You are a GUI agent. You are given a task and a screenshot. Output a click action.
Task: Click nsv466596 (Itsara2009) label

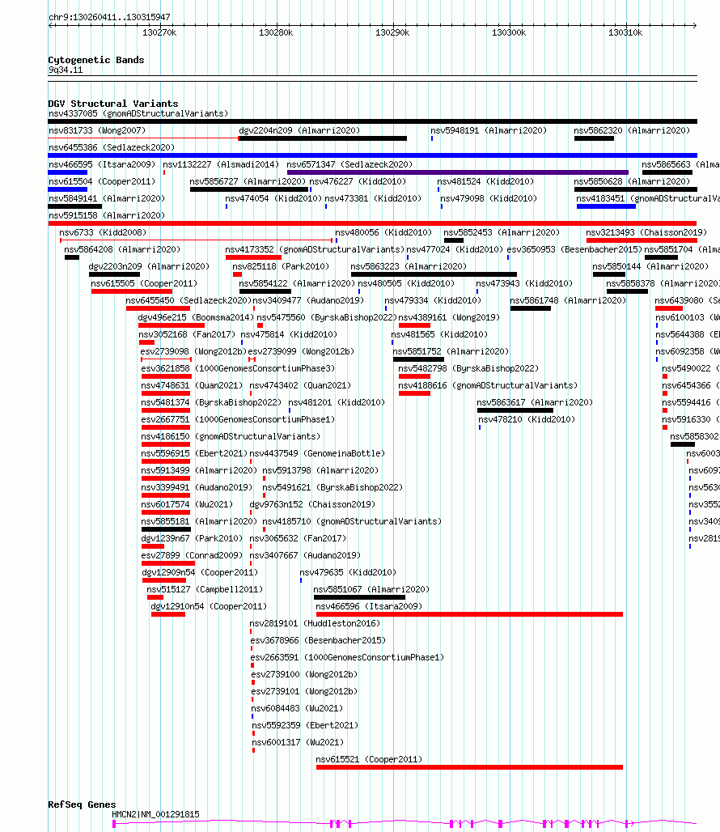[369, 606]
